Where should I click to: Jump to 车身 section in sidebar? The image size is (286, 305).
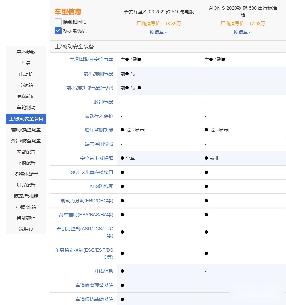(26, 63)
